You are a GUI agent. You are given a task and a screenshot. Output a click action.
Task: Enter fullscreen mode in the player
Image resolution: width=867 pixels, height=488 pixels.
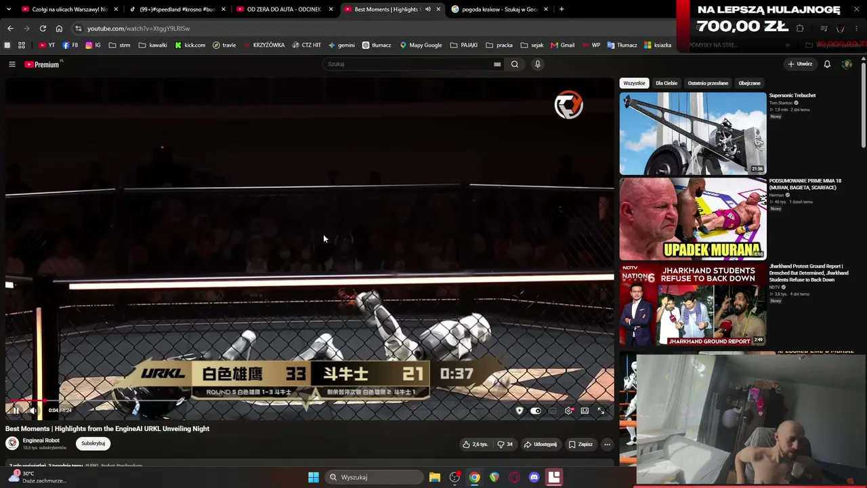(x=601, y=411)
